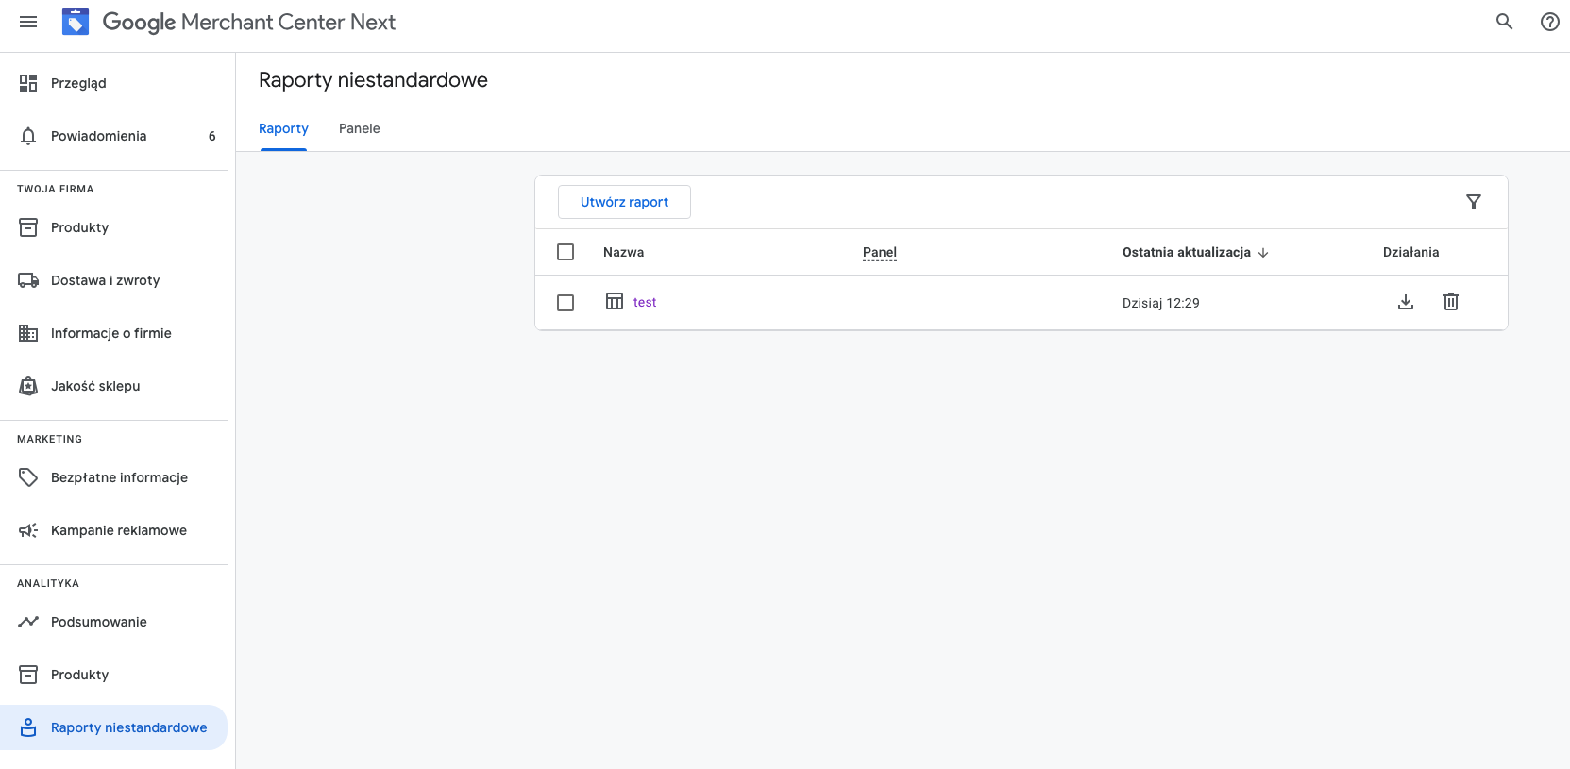Delete the test report via trash icon

(1451, 302)
